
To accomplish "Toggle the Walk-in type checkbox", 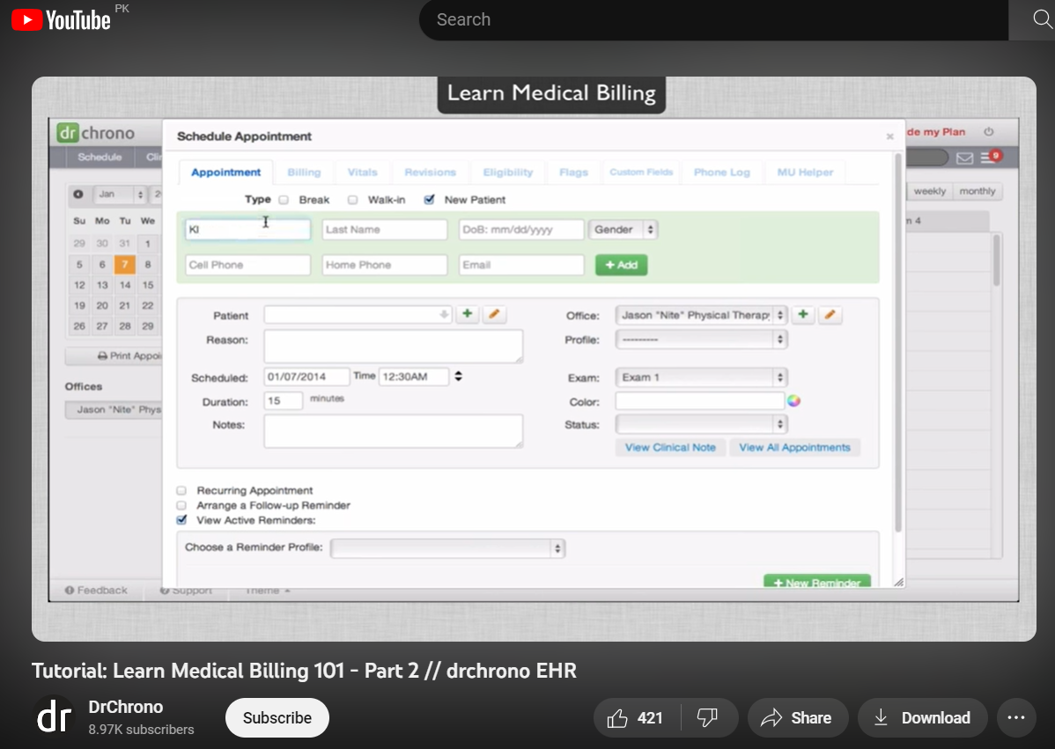I will pos(352,200).
